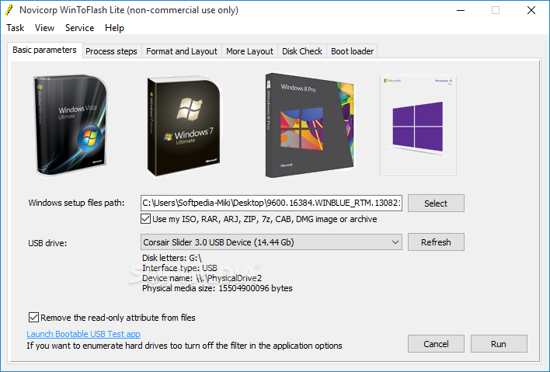The width and height of the screenshot is (550, 372).
Task: Click the Run button
Action: (x=499, y=344)
